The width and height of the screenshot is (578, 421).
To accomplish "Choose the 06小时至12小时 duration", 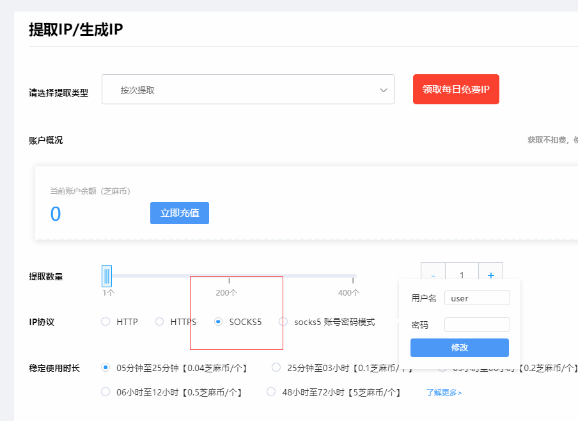I will (x=105, y=391).
